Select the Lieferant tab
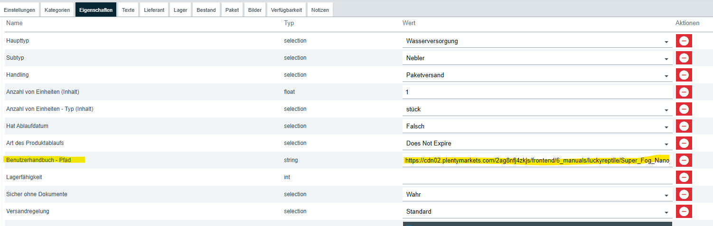713x226 pixels. click(154, 10)
